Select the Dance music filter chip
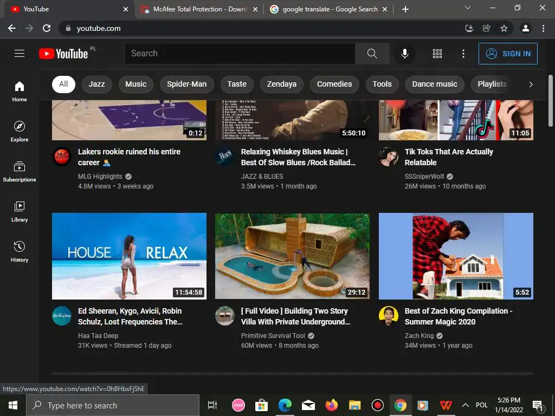Screen dimensions: 555x416 pyautogui.click(x=435, y=84)
